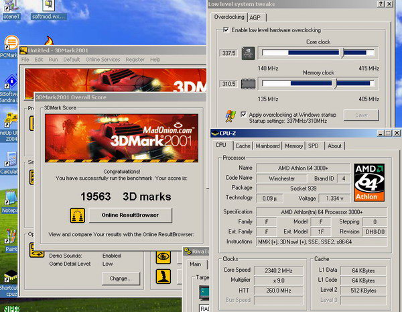Click the Package value Socket 939
The height and width of the screenshot is (312, 402).
[303, 189]
